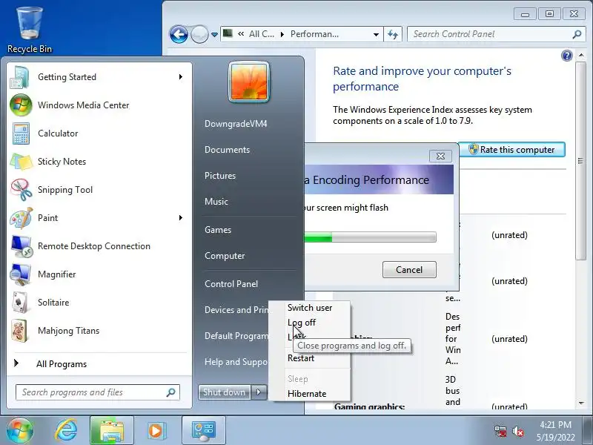593x445 pixels.
Task: Open Games from the Start menu
Action: [x=217, y=230]
